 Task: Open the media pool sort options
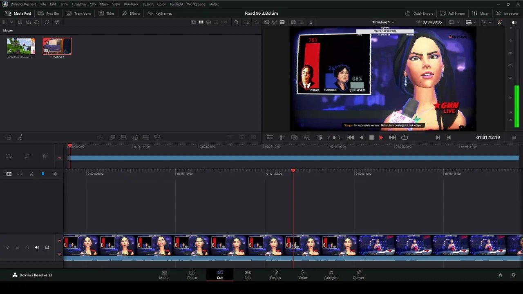(246, 22)
